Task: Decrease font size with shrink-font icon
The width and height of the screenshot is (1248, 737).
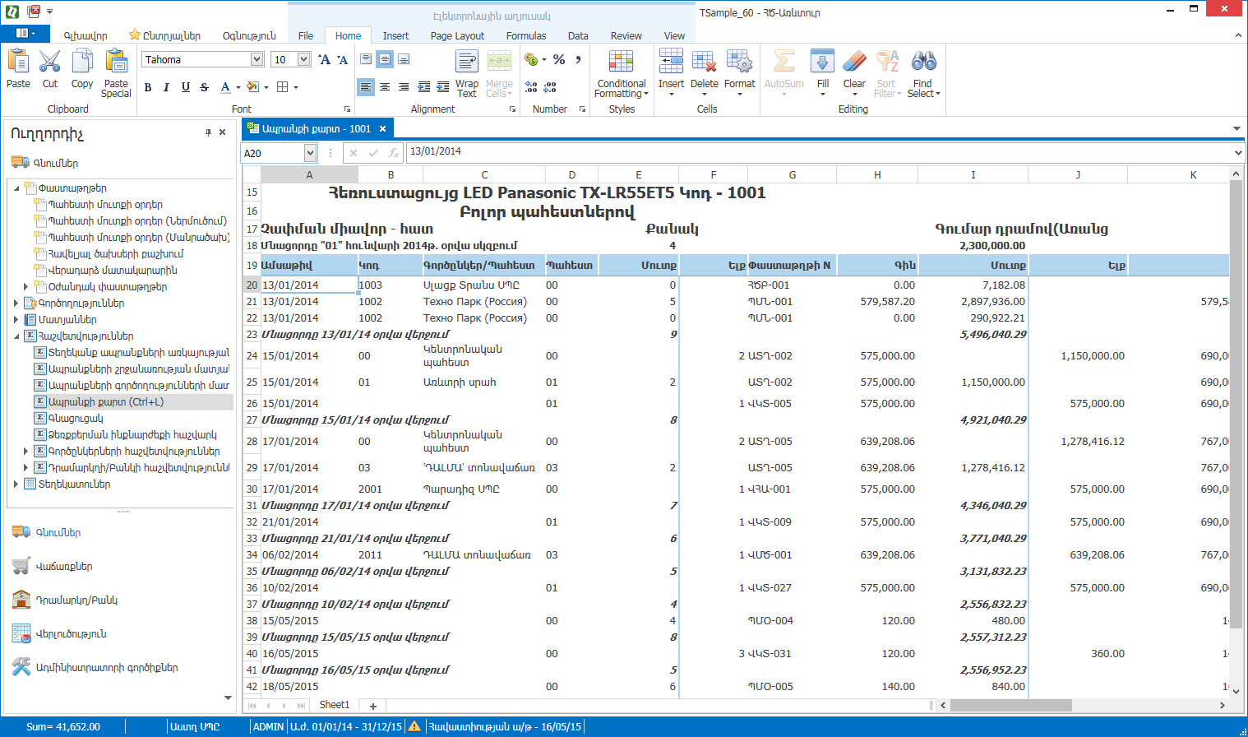Action: 343,59
